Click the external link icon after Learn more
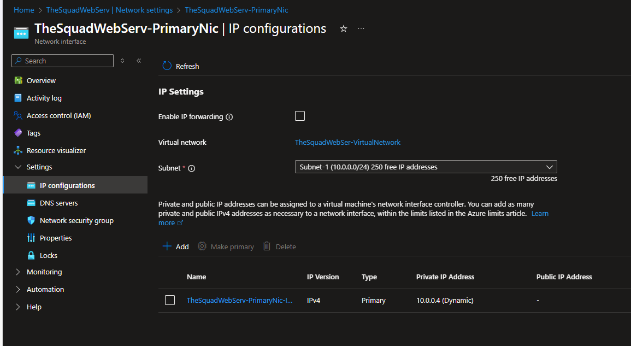Viewport: 631px width, 346px height. click(x=180, y=223)
